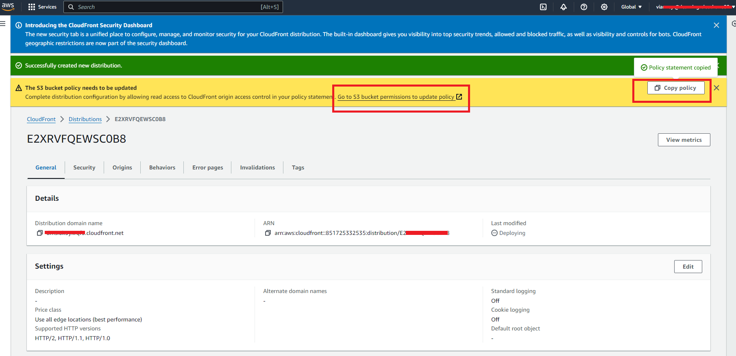Screen dimensions: 736x356
Task: Click the E2XRVFQEWSC0B8 page heading
Action: point(76,139)
